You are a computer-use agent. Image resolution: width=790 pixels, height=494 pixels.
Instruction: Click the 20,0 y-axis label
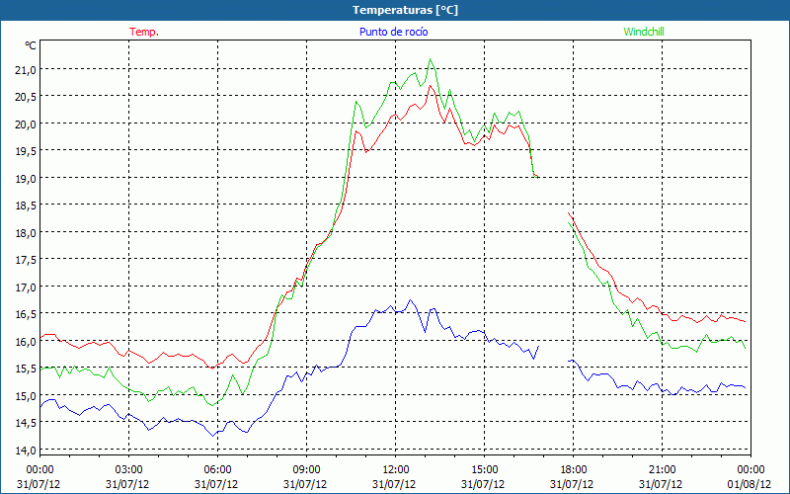[x=24, y=124]
